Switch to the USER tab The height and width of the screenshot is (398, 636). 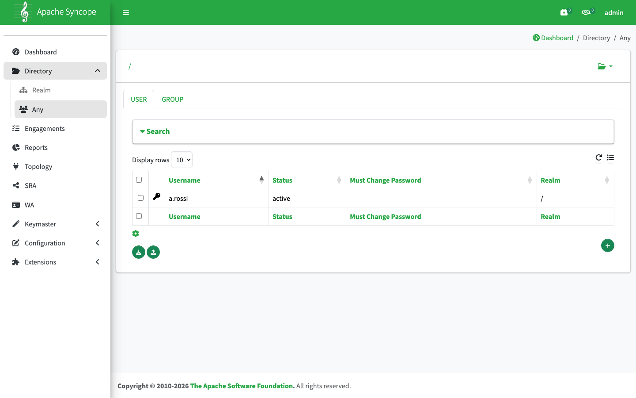[139, 99]
